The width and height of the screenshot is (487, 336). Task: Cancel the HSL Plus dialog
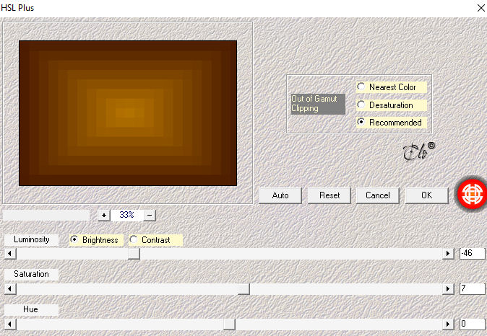pyautogui.click(x=378, y=195)
